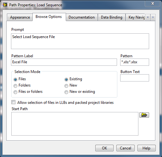Open the Key Navigation tab
Viewport: 162px width, 157px height.
point(135,17)
